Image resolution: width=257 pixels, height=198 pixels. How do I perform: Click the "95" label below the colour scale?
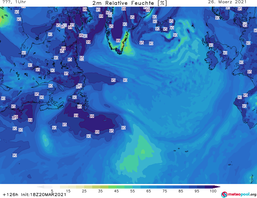197,191
